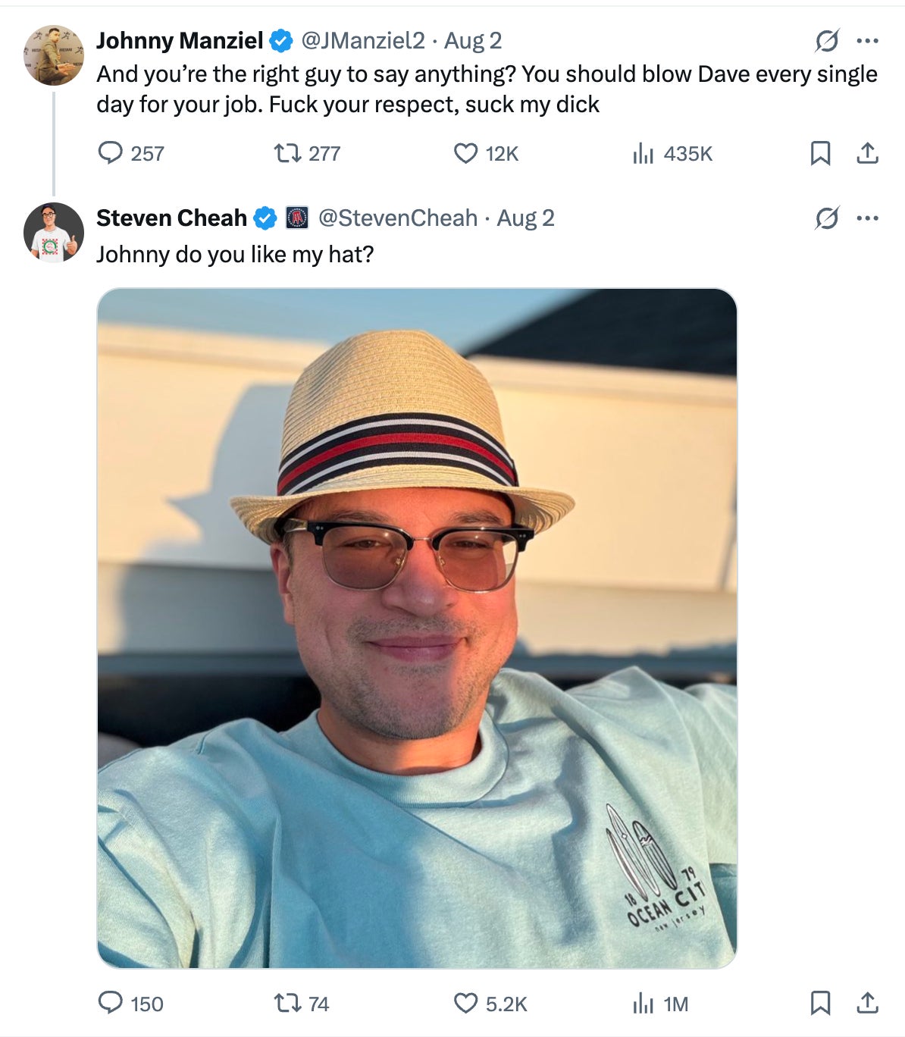Open more options on Cheah's tweet

(867, 218)
